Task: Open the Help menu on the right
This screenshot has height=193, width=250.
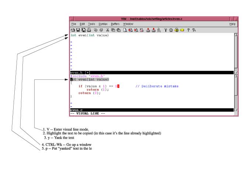Action: (x=232, y=24)
